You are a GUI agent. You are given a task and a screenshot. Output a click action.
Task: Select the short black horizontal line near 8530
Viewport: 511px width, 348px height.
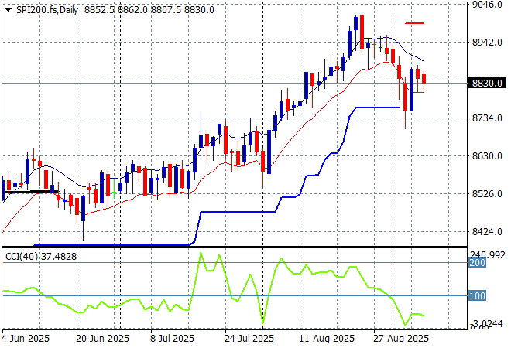pos(31,192)
